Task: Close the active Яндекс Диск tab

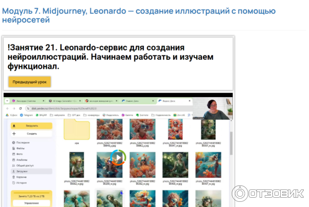Action: 190,101
